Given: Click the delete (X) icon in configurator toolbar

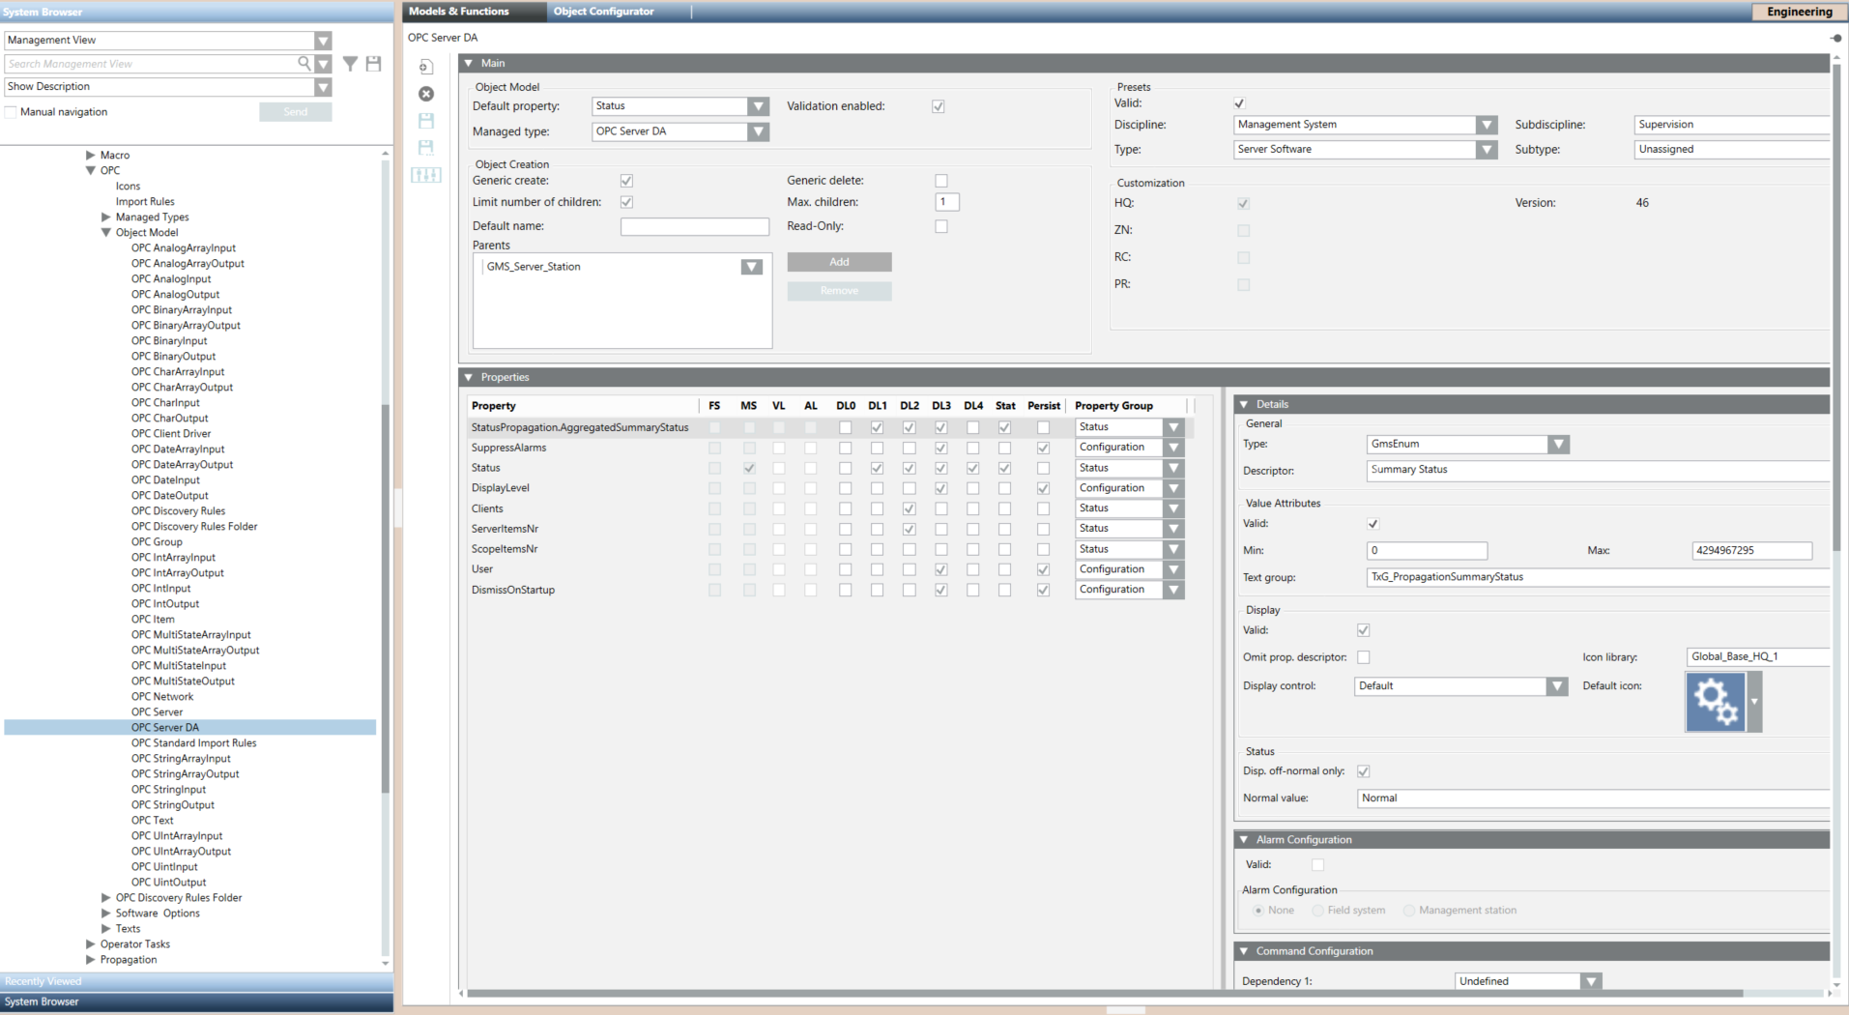Looking at the screenshot, I should (426, 94).
